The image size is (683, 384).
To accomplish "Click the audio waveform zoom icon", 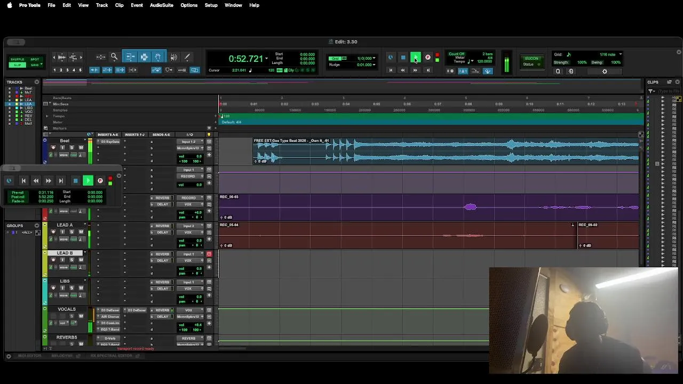I will click(x=62, y=57).
